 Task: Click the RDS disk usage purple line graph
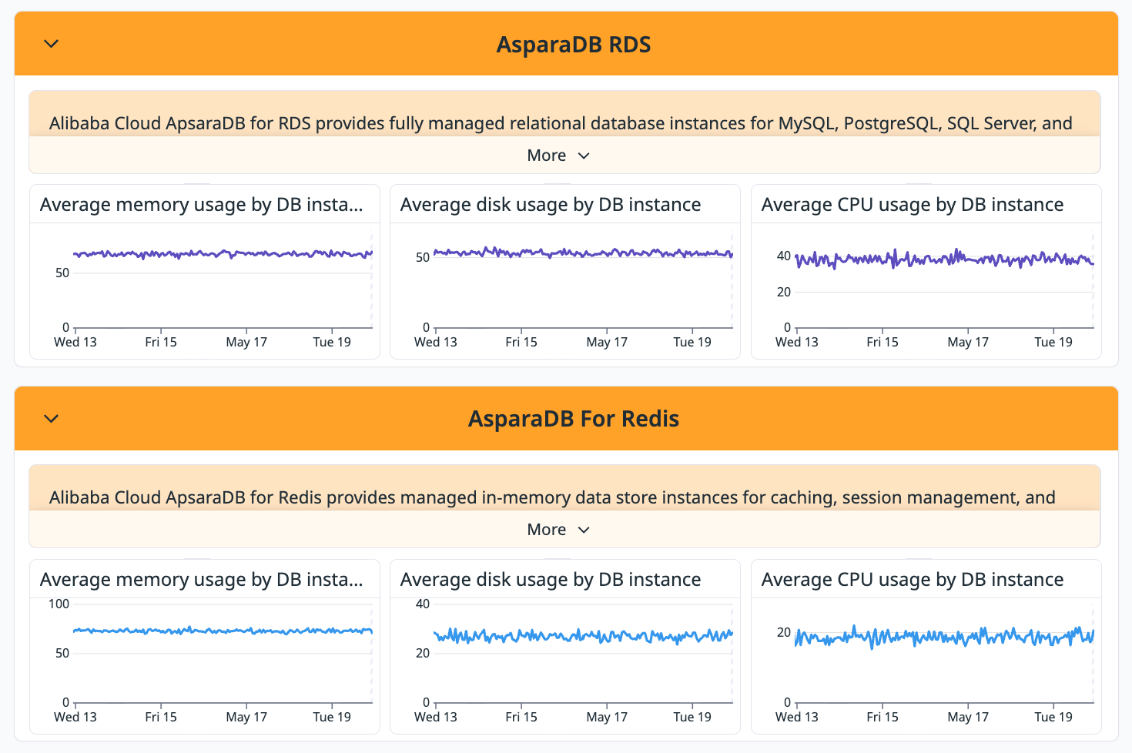(x=583, y=253)
